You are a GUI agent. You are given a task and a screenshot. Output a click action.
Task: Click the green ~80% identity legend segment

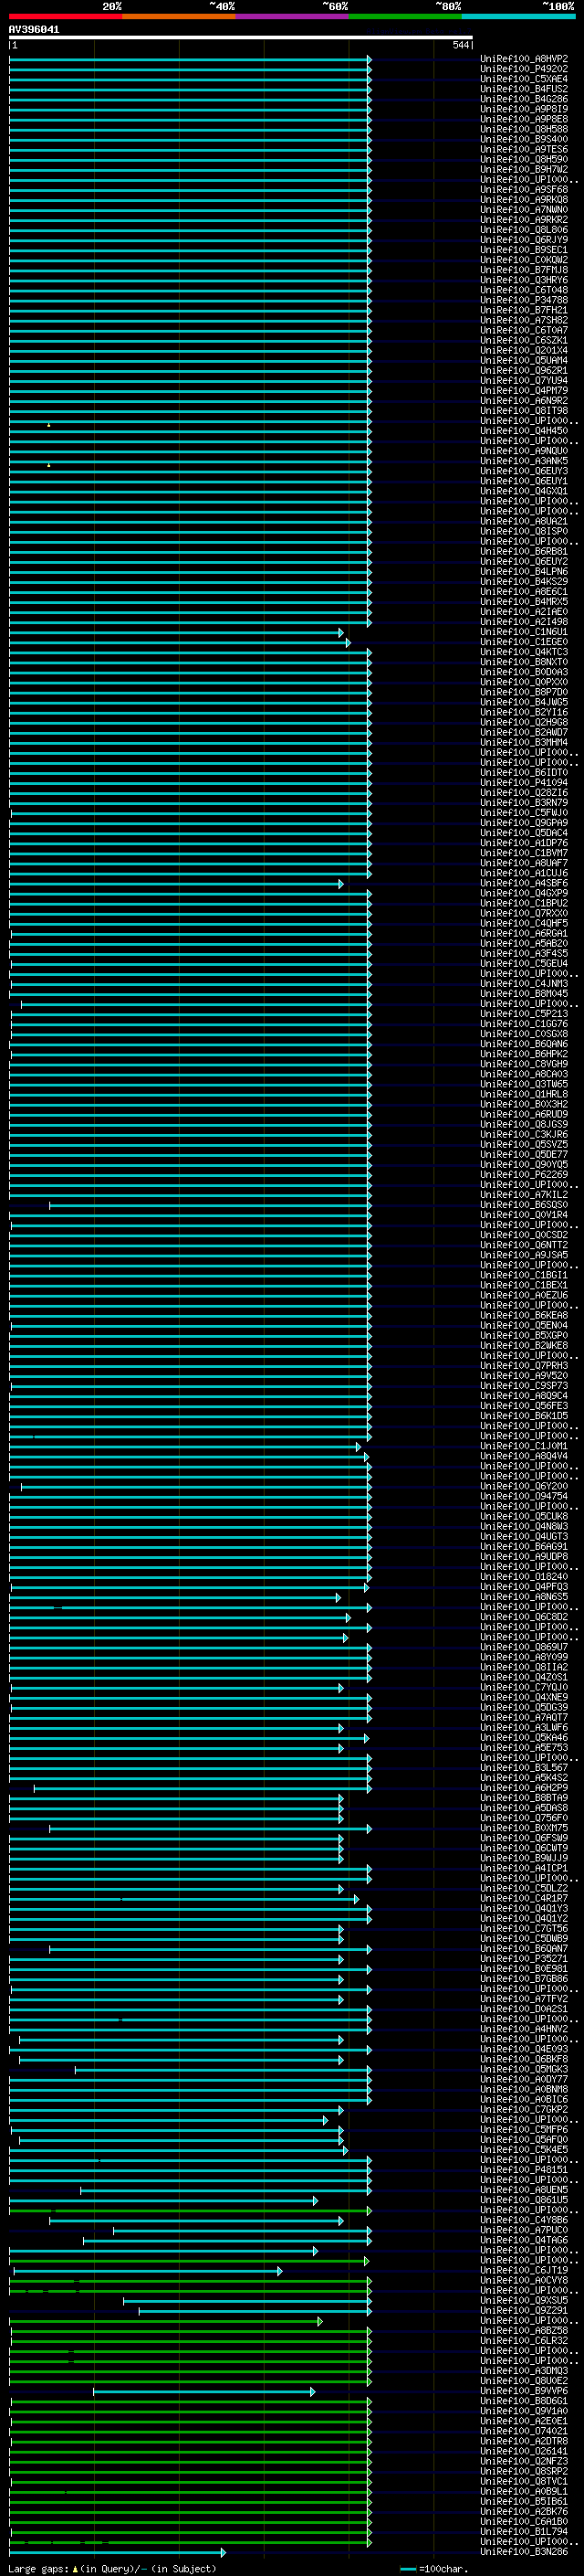(405, 16)
